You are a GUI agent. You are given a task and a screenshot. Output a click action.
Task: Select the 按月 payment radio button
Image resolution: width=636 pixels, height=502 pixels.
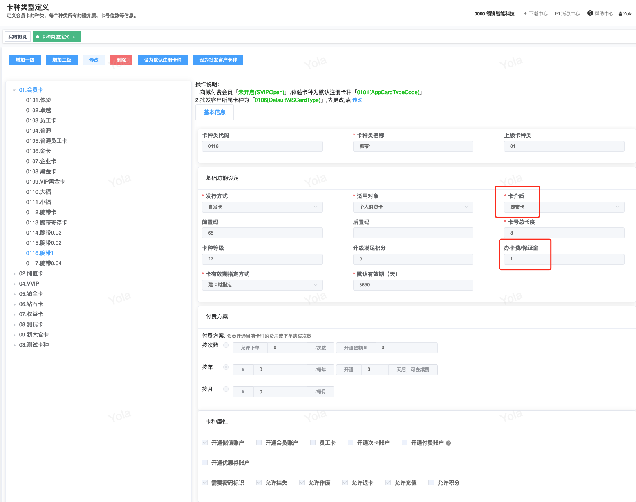(226, 389)
